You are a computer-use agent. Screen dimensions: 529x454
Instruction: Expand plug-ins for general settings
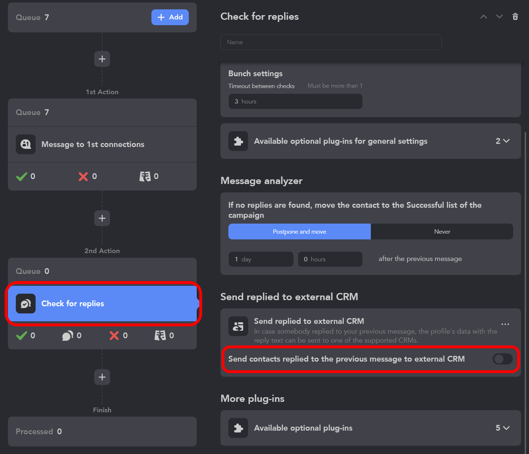(x=502, y=141)
